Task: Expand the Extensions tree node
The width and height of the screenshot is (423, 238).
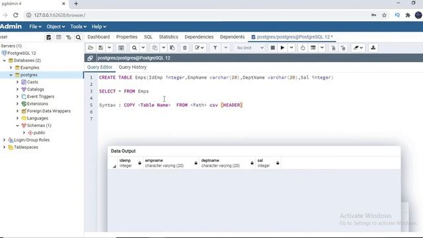Action: pos(18,104)
